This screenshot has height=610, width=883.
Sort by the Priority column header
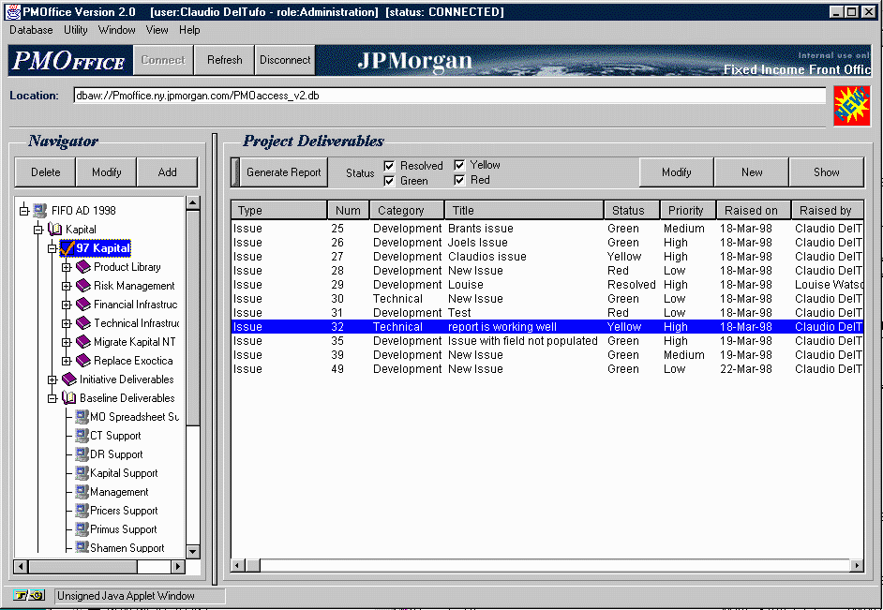click(x=688, y=211)
